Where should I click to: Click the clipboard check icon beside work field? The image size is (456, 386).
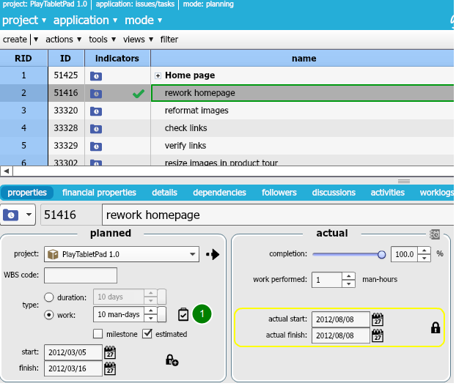point(183,314)
